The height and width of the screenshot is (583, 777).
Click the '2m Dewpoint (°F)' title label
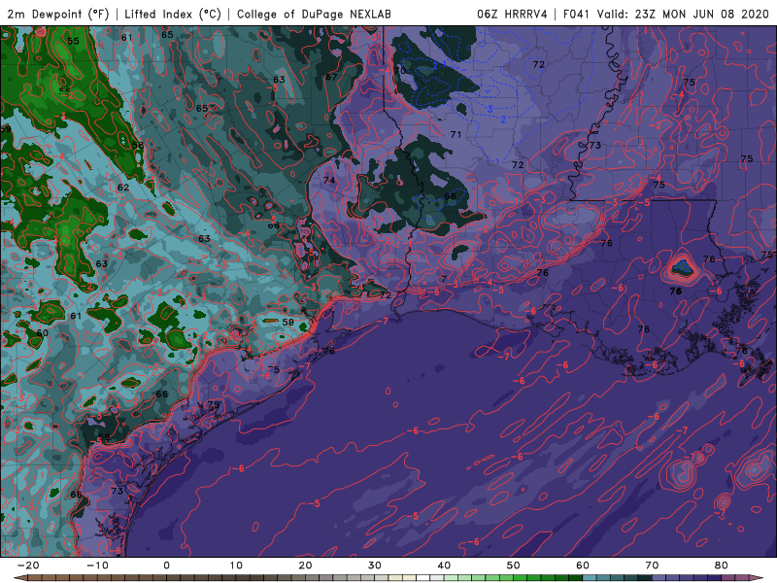click(x=58, y=14)
